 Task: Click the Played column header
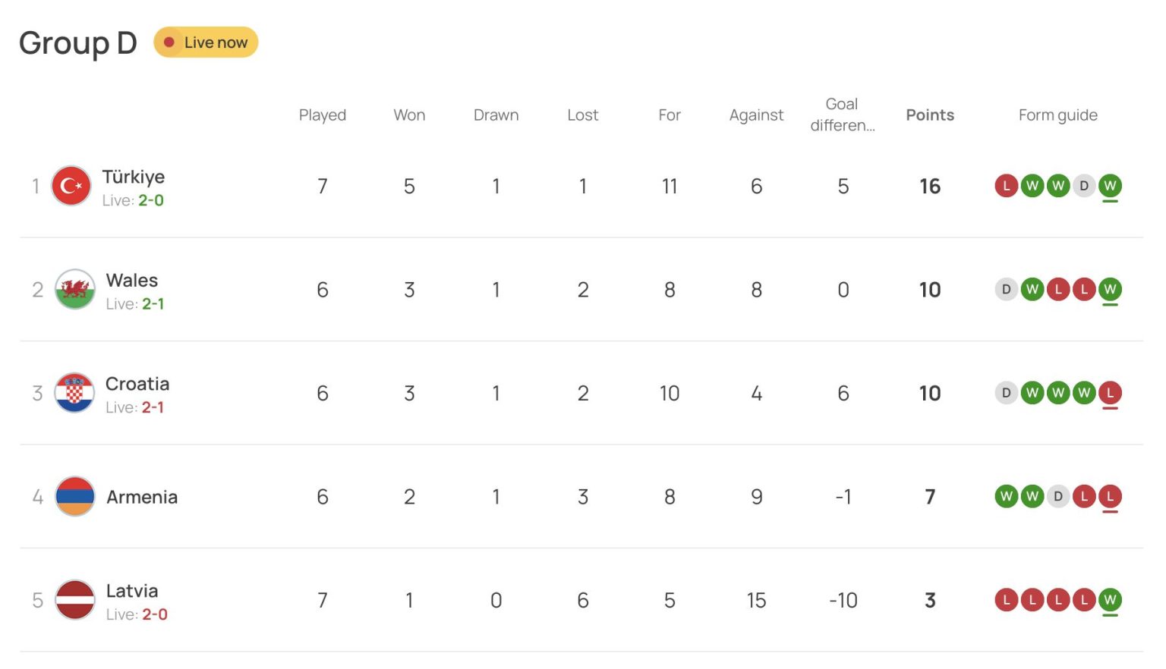(323, 115)
